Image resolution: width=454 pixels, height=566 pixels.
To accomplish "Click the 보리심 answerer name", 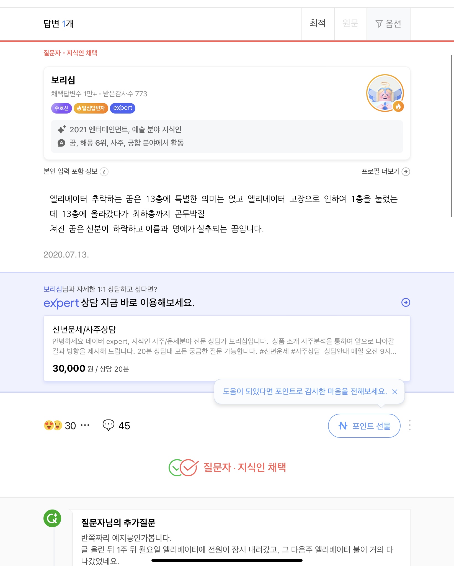I will [63, 80].
